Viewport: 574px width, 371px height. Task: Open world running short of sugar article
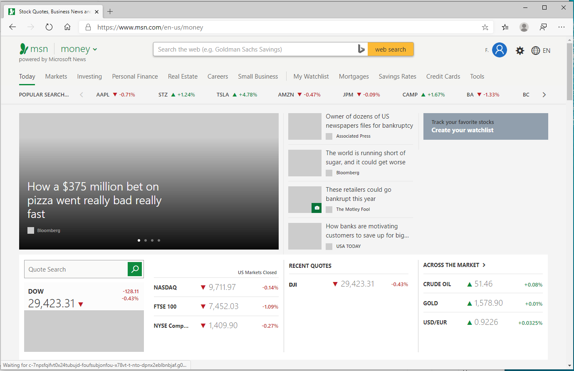pyautogui.click(x=366, y=158)
